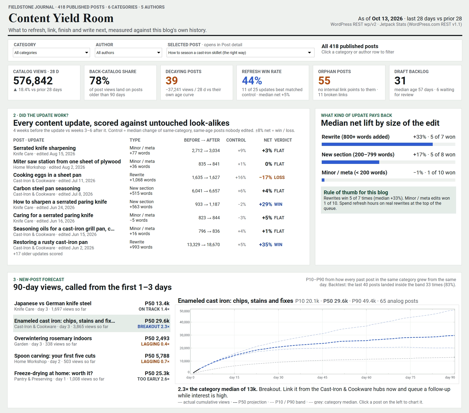Viewport: 469px width, 413px height.
Task: Click the Rule of thumb for this blog box
Action: pyautogui.click(x=388, y=200)
